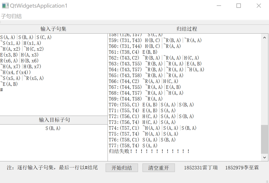The height and width of the screenshot is (183, 269).
Task: Click clause line ~H(A,x2)|~H(C,x2)
Action: click(x=22, y=49)
